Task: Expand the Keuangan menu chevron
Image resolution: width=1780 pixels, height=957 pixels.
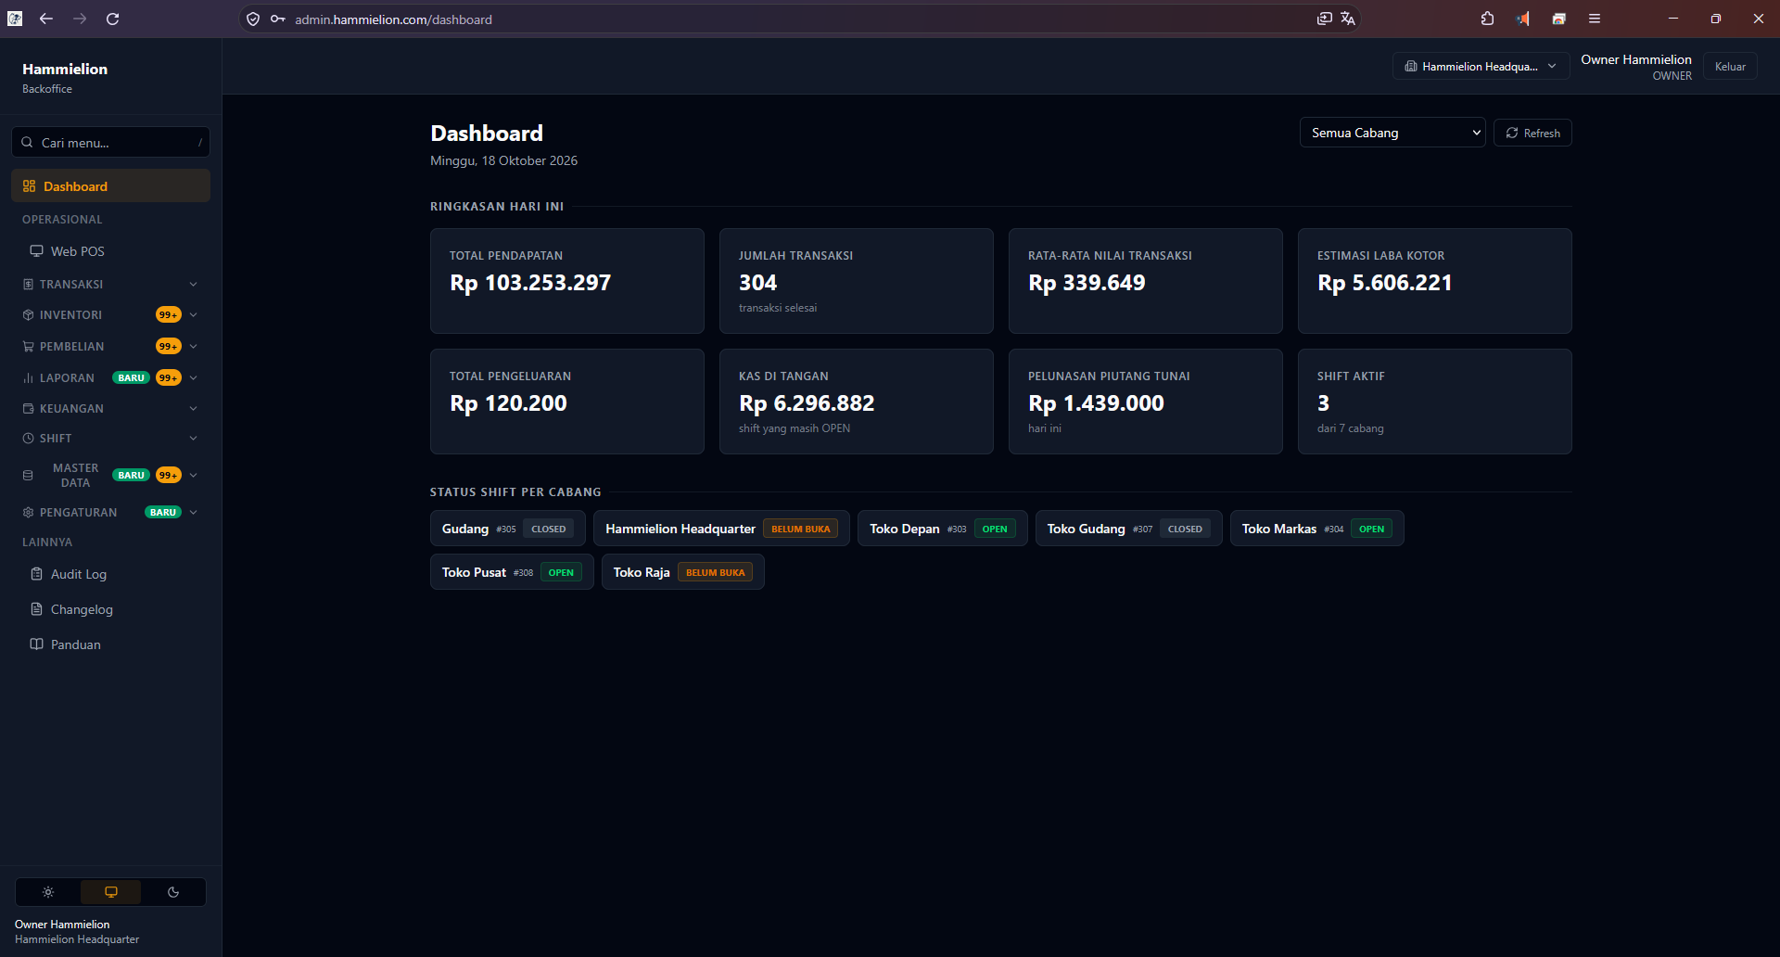Action: click(x=193, y=409)
